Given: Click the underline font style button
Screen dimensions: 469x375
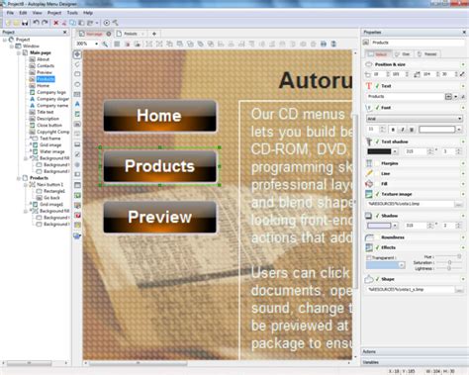Looking at the screenshot, I should [412, 130].
